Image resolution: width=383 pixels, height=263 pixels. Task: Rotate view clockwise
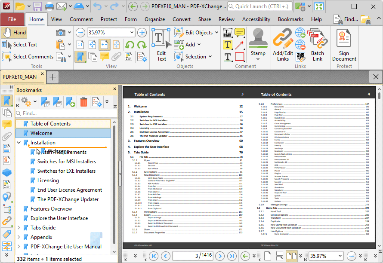click(x=142, y=45)
